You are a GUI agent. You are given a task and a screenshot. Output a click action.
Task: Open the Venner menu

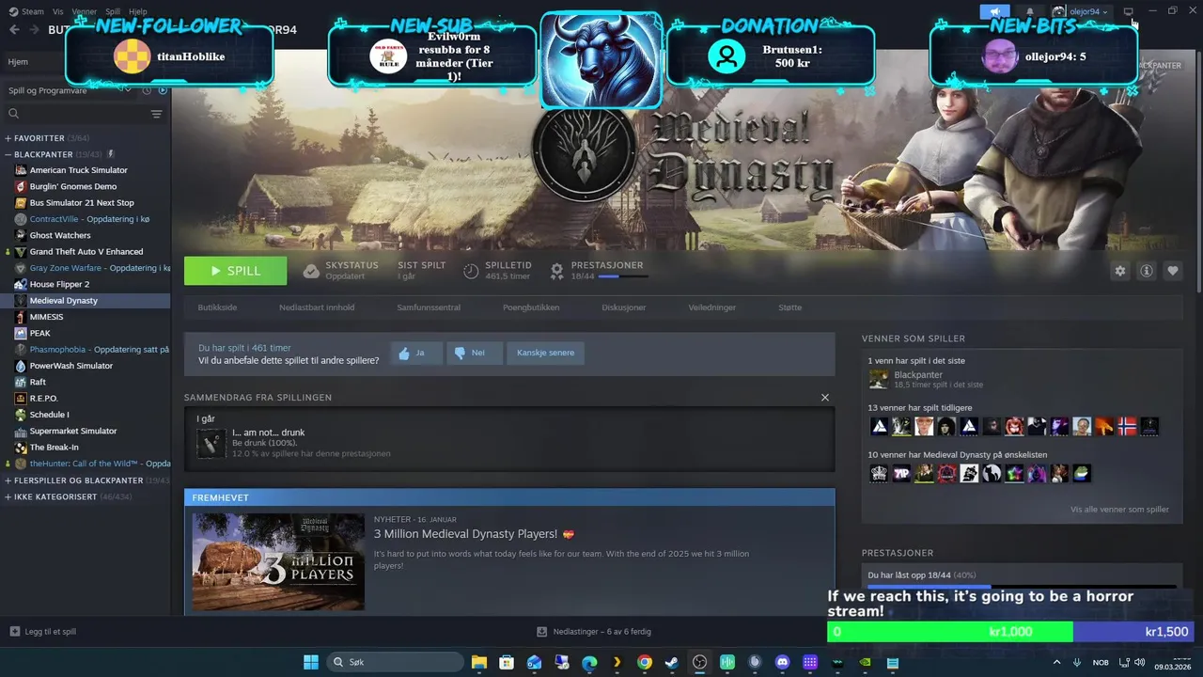click(x=85, y=11)
